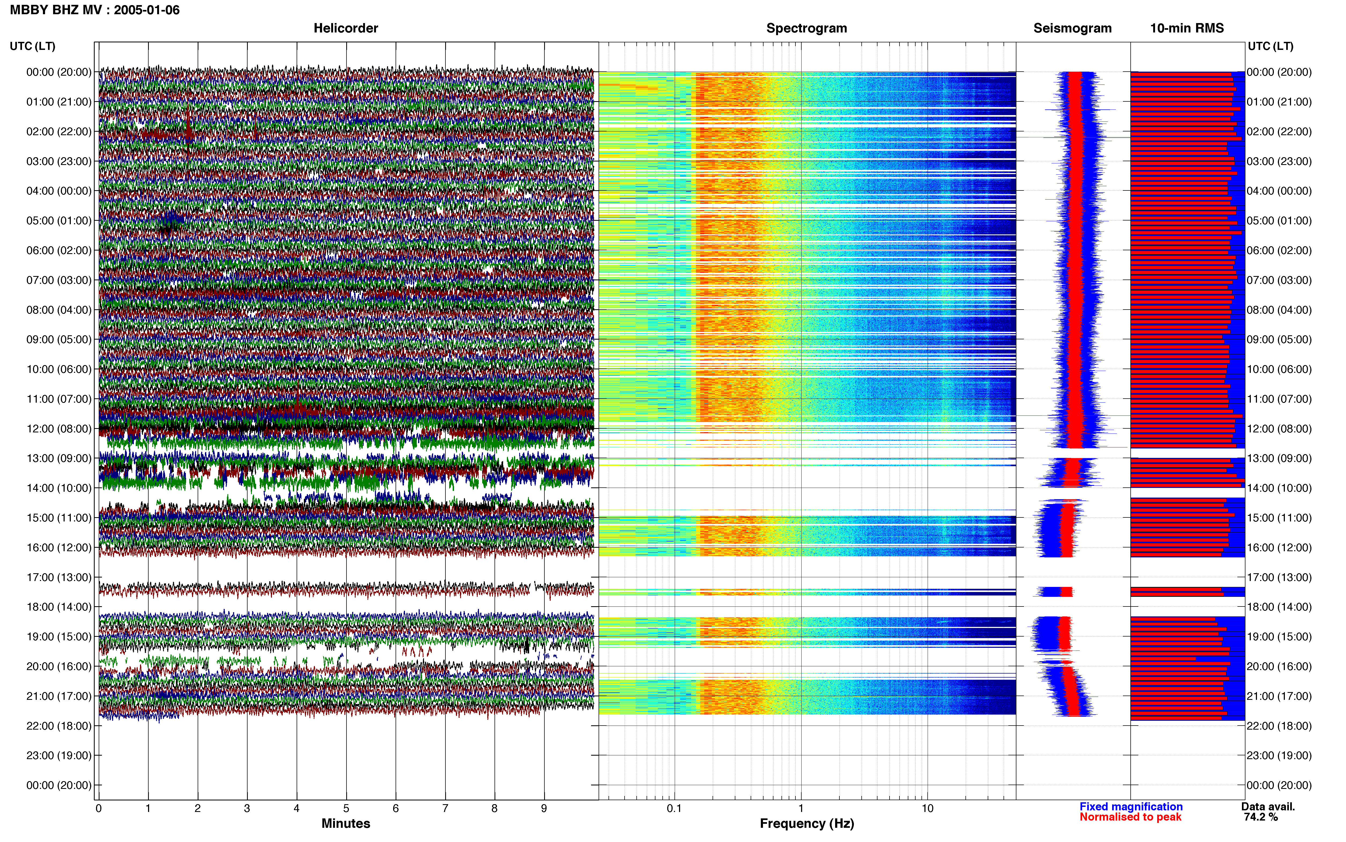Click right time label '17:00 (13:00)'
The height and width of the screenshot is (842, 1346).
pos(1279,577)
